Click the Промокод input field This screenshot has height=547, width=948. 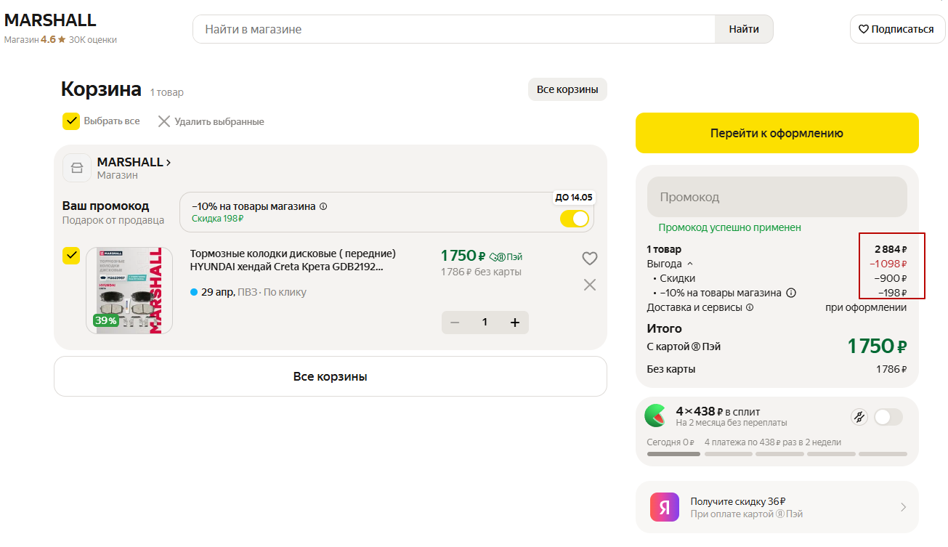tap(777, 197)
